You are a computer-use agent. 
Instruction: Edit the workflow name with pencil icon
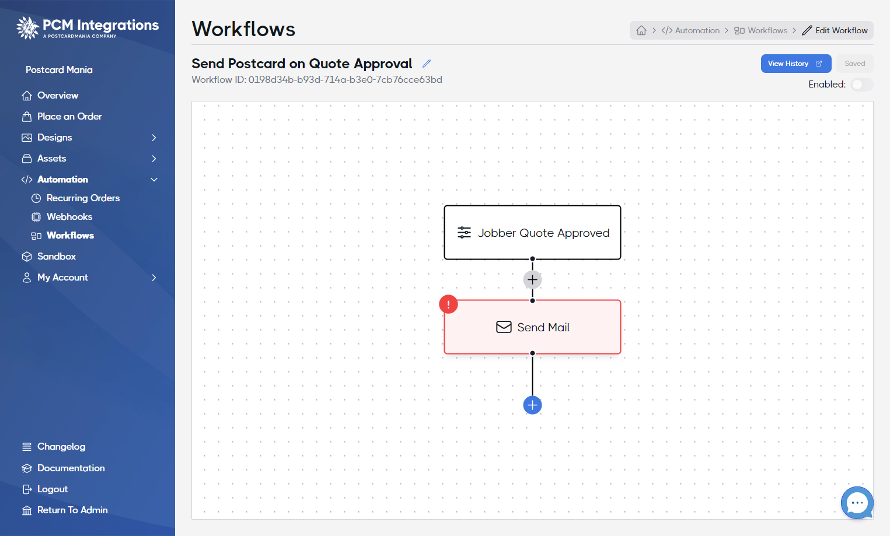(427, 64)
